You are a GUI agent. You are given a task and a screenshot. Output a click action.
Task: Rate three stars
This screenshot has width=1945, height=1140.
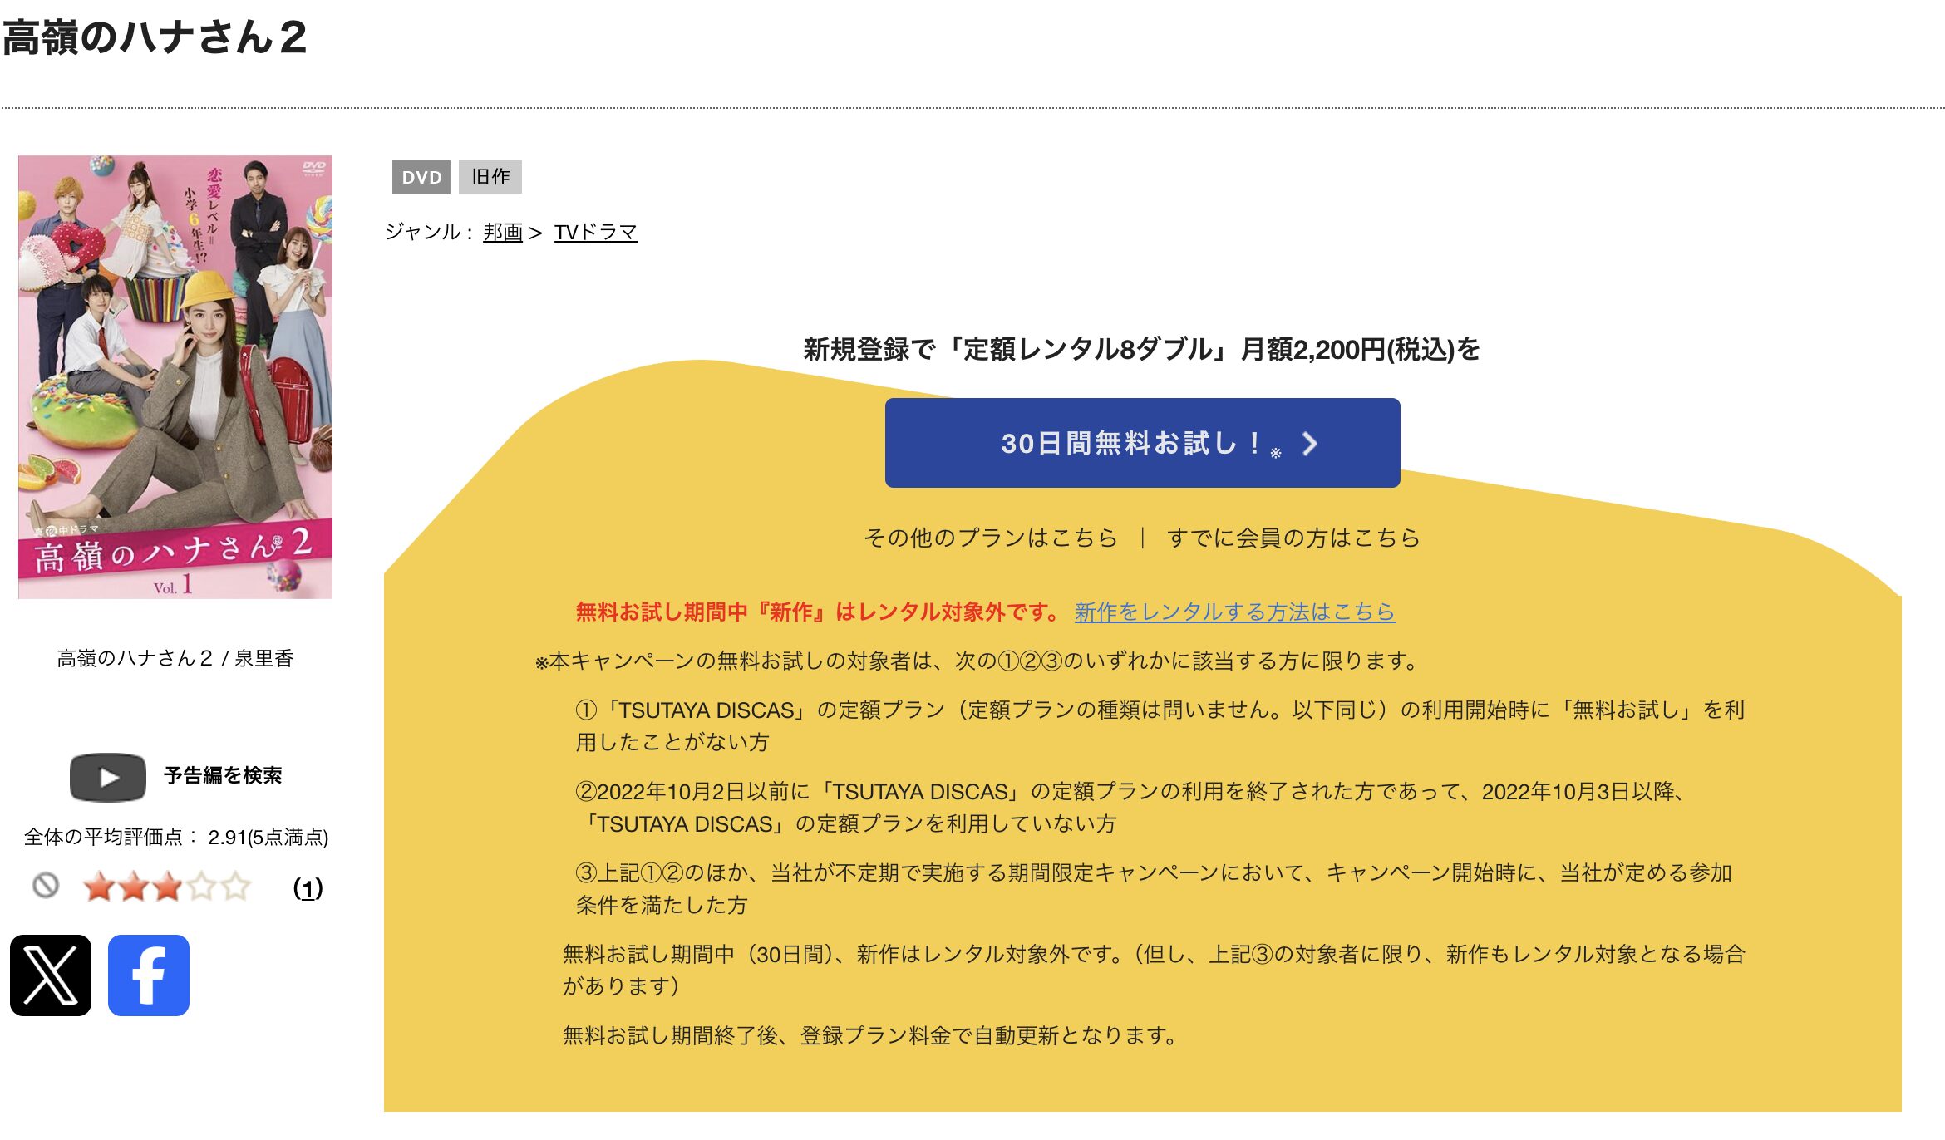click(x=167, y=887)
